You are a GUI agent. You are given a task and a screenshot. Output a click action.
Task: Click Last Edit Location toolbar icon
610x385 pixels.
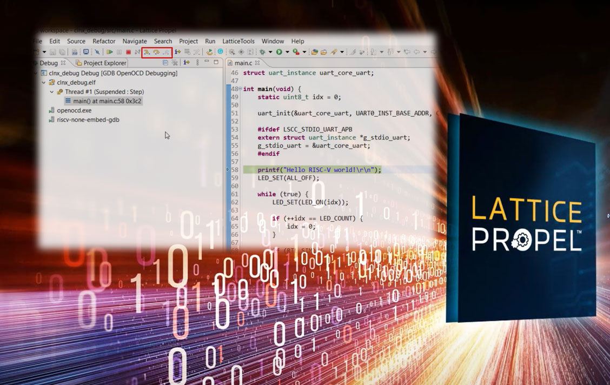coord(407,52)
